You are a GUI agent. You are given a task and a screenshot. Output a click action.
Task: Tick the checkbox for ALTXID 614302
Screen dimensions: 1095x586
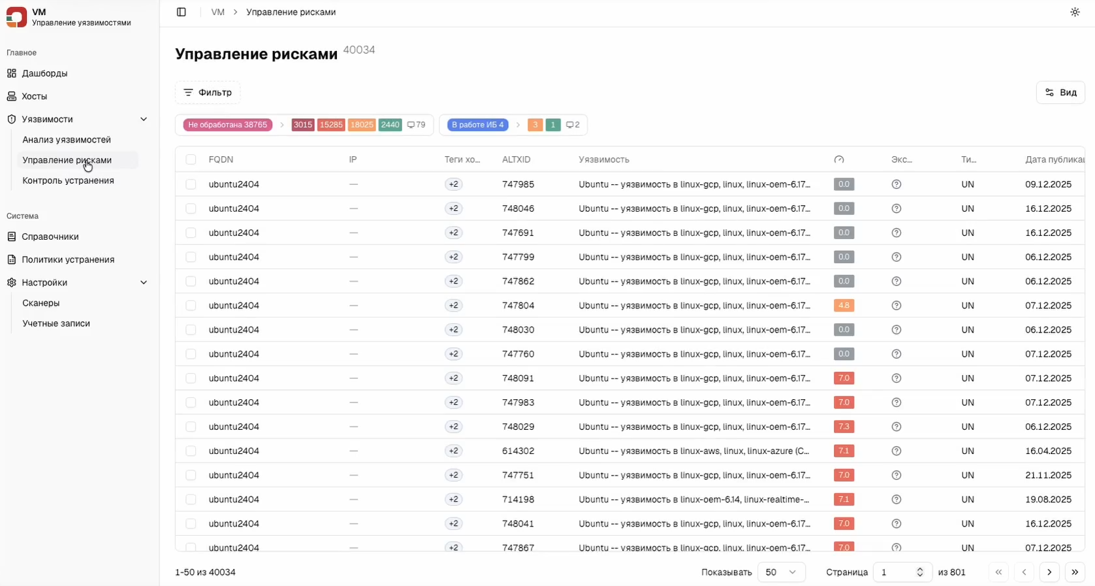point(191,451)
